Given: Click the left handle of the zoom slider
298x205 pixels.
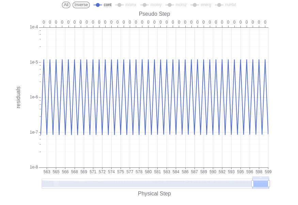Looking at the screenshot, I should coord(252,184).
